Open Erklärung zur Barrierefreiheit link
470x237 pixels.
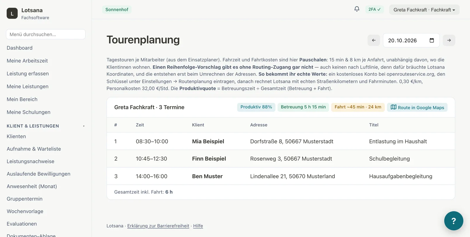158,226
